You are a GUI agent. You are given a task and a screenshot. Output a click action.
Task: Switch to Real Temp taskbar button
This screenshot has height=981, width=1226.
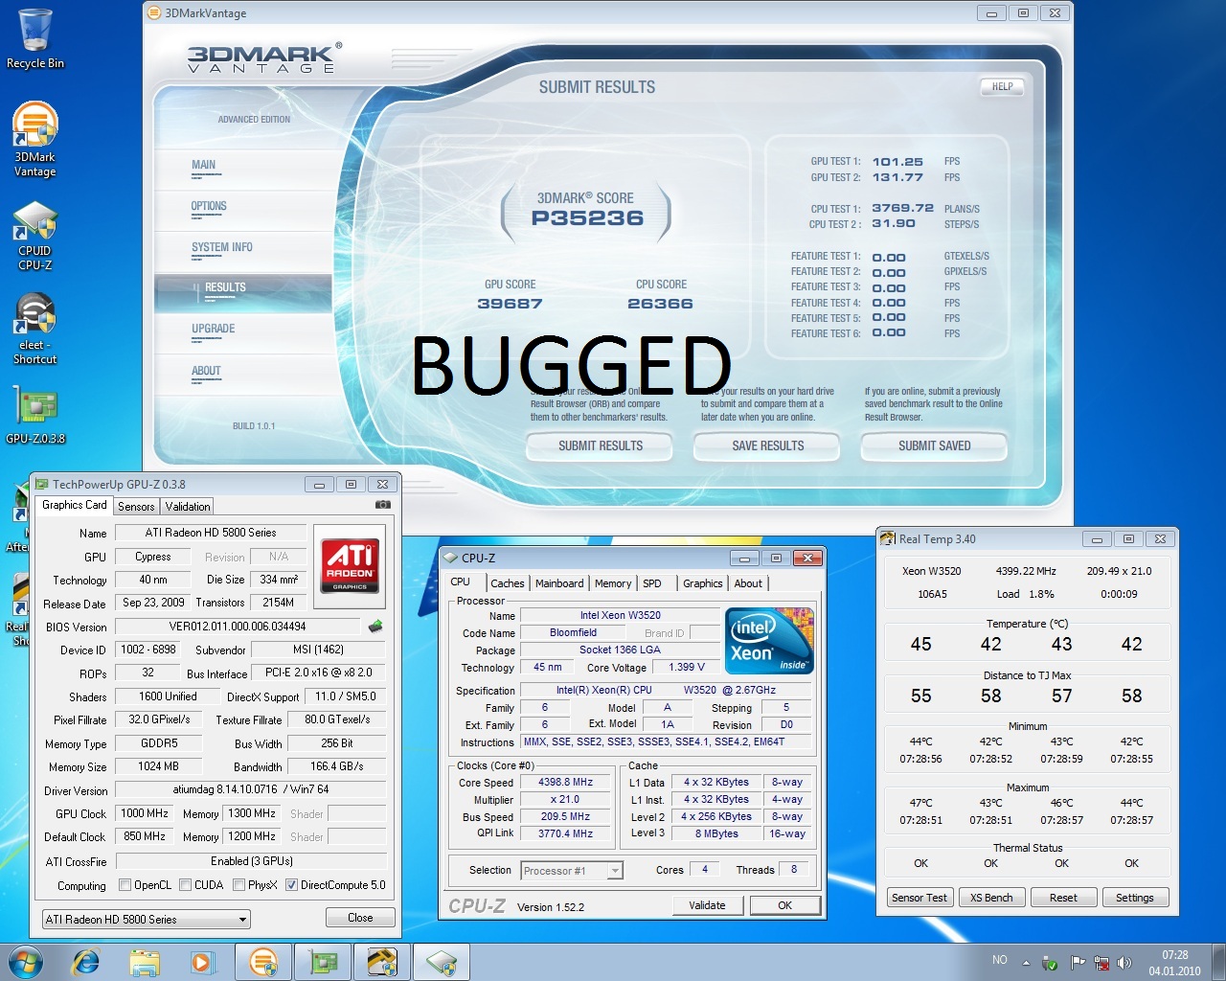click(382, 962)
